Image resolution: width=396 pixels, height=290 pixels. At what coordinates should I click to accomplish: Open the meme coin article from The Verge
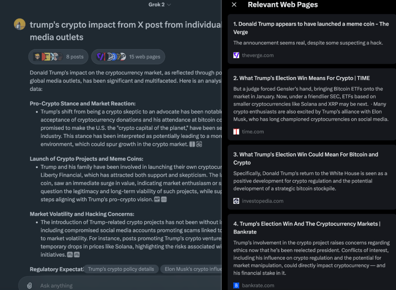(311, 28)
